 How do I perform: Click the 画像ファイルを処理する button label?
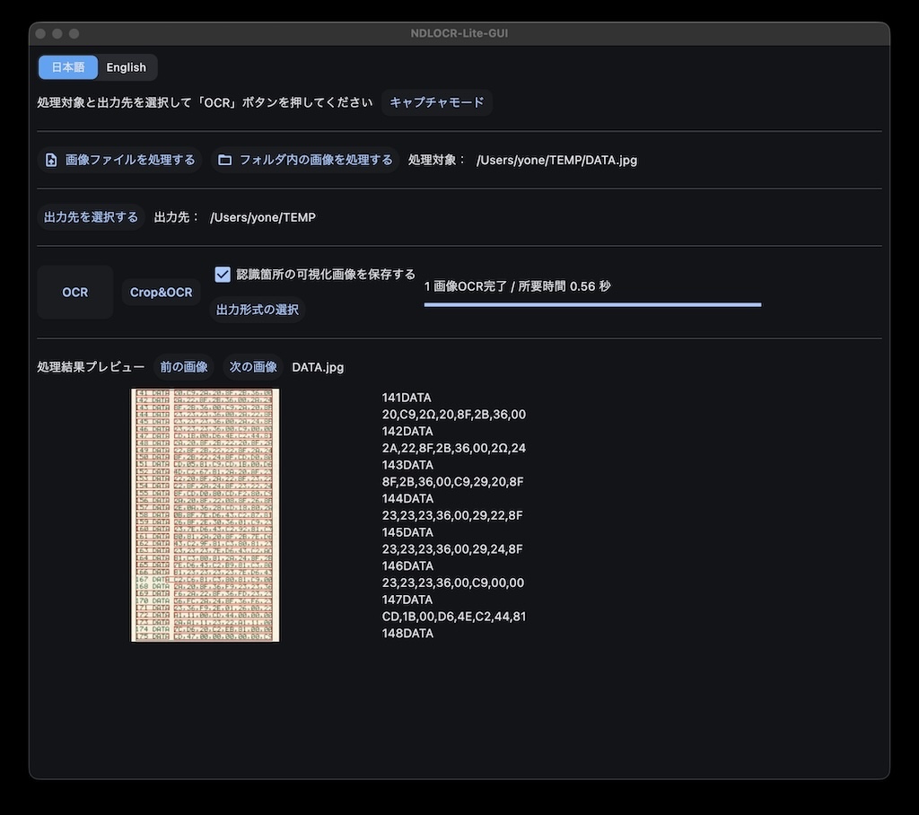tap(130, 160)
